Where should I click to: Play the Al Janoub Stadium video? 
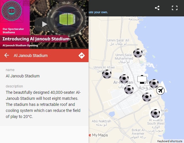(x=44, y=24)
